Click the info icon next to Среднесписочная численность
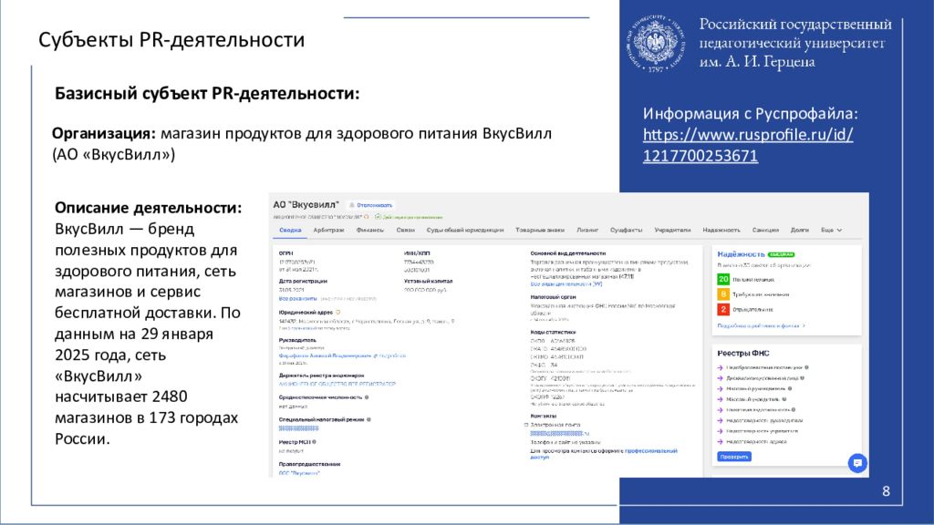Image resolution: width=934 pixels, height=525 pixels. point(367,397)
